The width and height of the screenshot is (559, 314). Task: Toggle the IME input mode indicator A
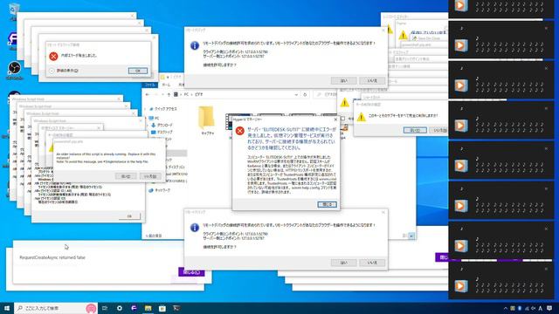tap(541, 308)
